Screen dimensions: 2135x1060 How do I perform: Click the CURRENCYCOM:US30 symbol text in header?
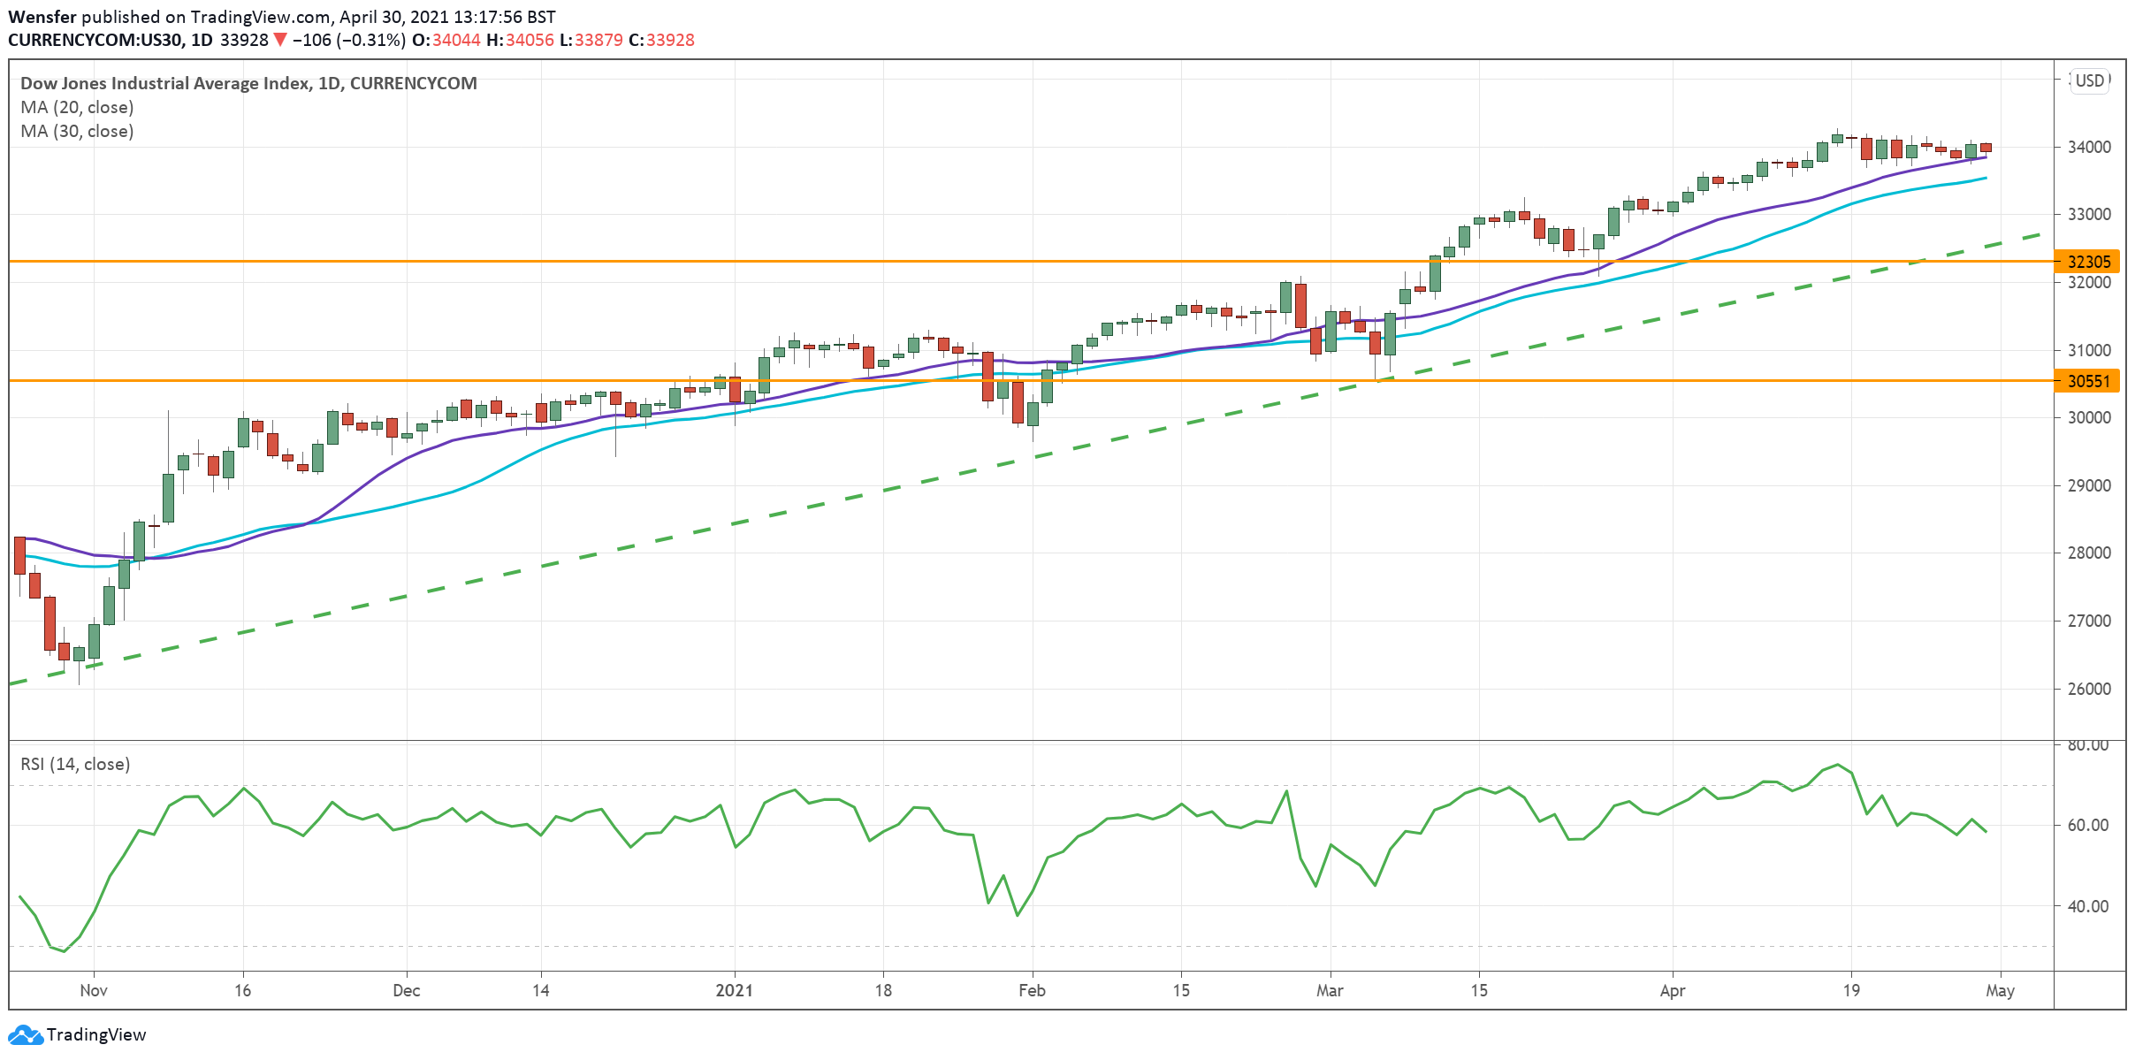point(95,40)
